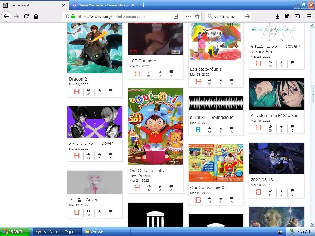The height and width of the screenshot is (236, 315).
Task: Click views eye under Oui-Oui Volume 03
Action: pyautogui.click(x=209, y=199)
